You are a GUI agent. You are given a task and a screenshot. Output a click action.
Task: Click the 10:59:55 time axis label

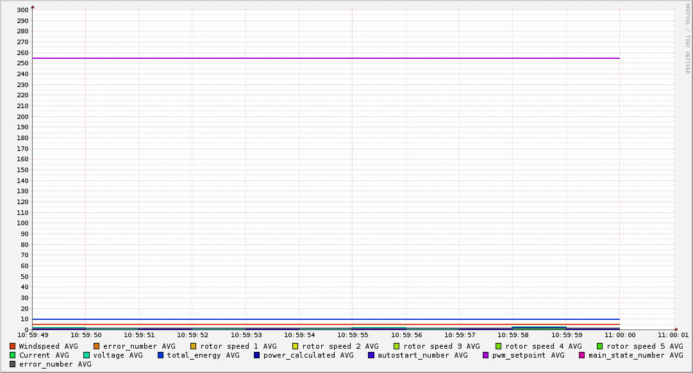point(353,335)
